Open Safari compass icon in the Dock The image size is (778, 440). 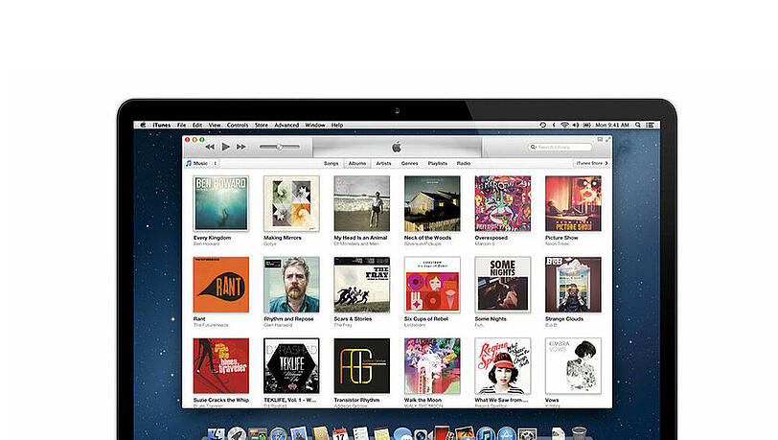click(x=279, y=435)
